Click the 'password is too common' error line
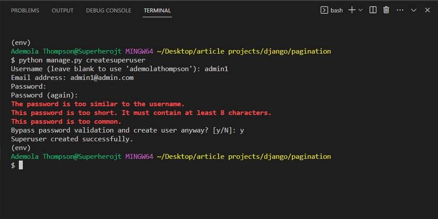 [66, 121]
